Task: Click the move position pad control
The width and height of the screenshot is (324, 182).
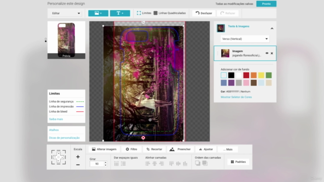Action: [59, 157]
